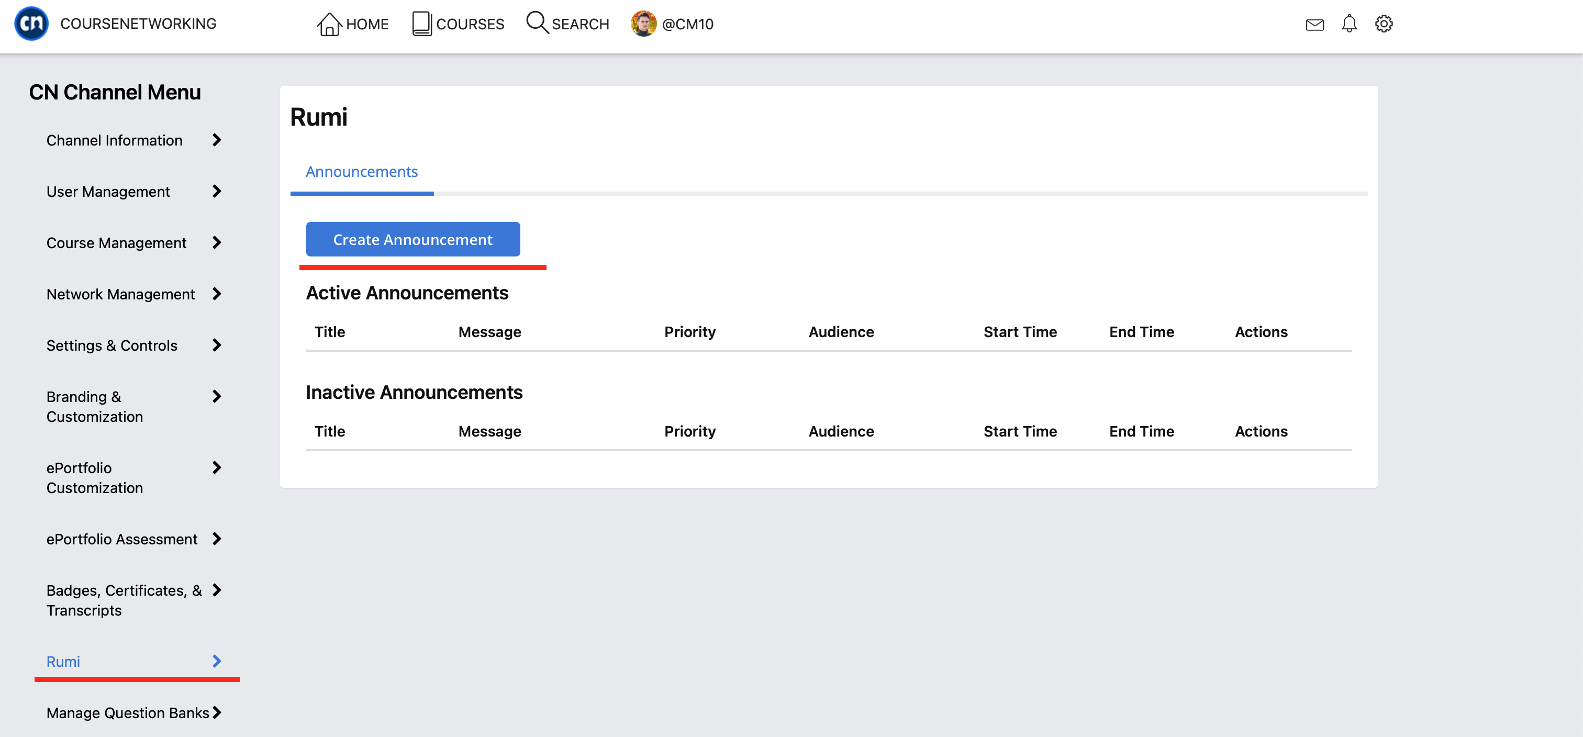Open the Home icon in navbar
The width and height of the screenshot is (1583, 737).
tap(329, 24)
